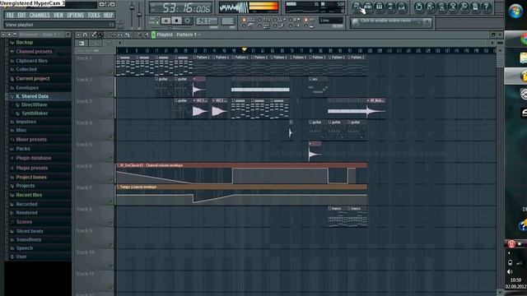The height and width of the screenshot is (296, 527).
Task: Click the Windows clock showing 10:59
Action: [x=516, y=280]
